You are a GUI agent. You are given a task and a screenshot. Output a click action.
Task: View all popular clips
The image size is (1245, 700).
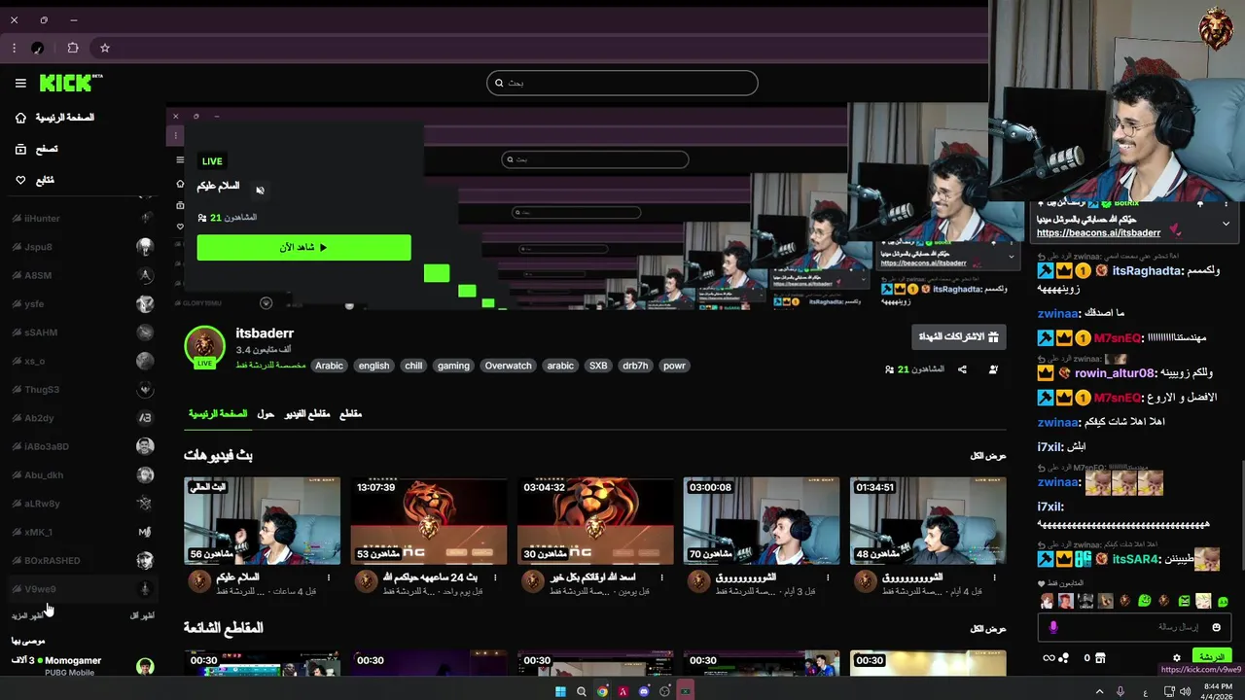click(x=987, y=629)
